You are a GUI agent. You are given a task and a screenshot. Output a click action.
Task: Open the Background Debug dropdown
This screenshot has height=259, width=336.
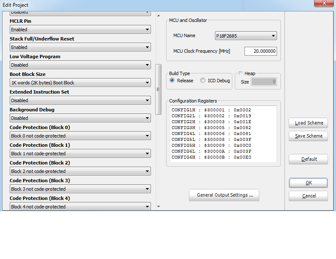(80, 118)
